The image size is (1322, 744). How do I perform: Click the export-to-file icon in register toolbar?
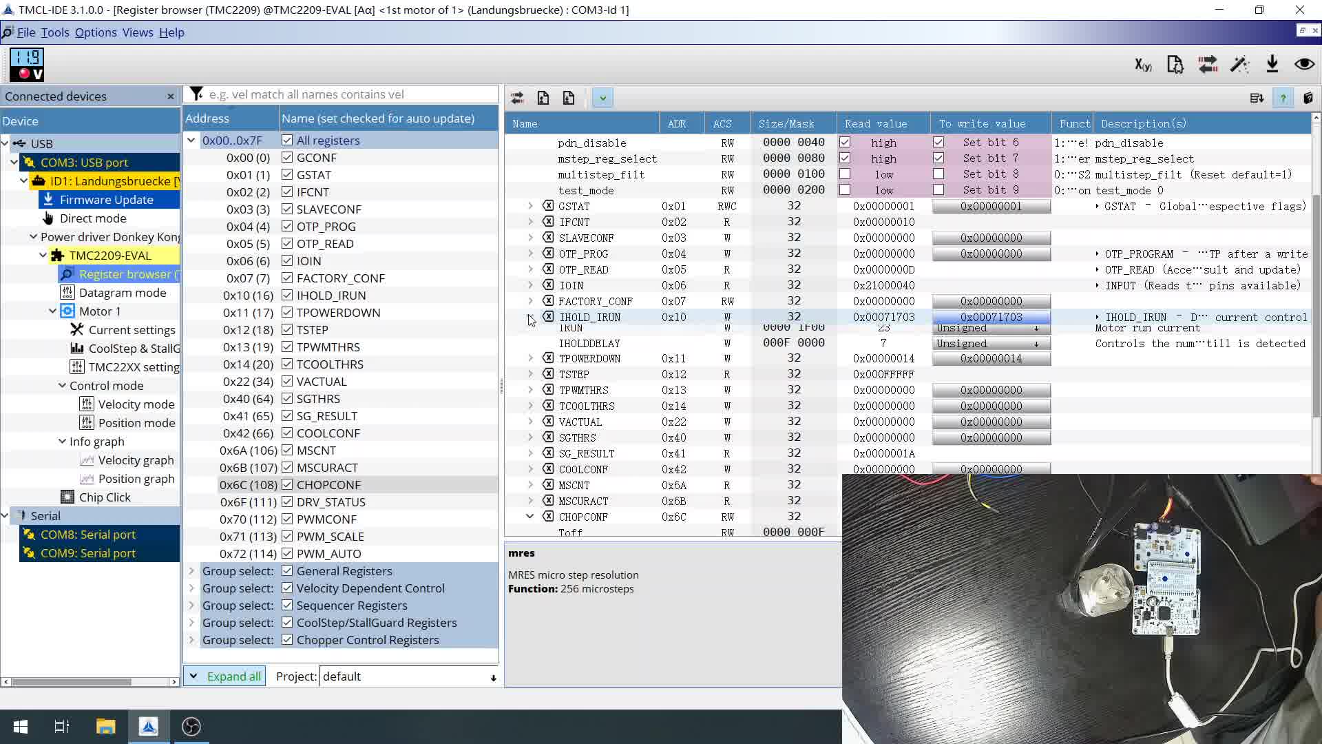[x=543, y=98]
